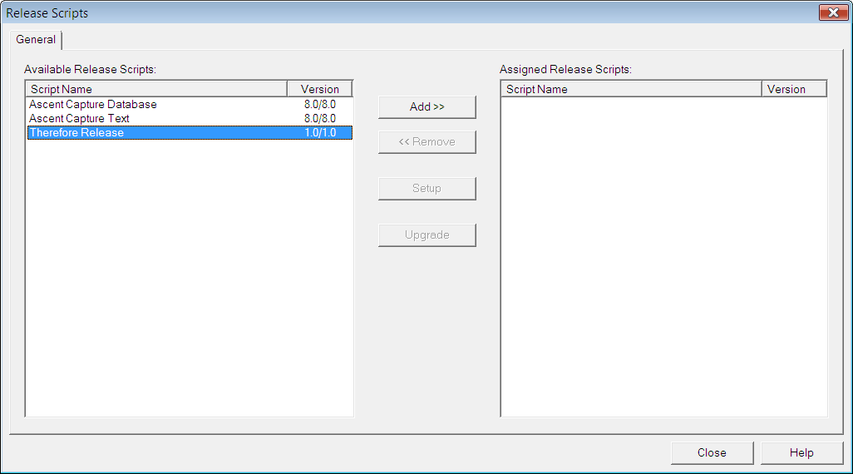Close the dialog with the Close button
This screenshot has height=474, width=853.
click(x=712, y=453)
